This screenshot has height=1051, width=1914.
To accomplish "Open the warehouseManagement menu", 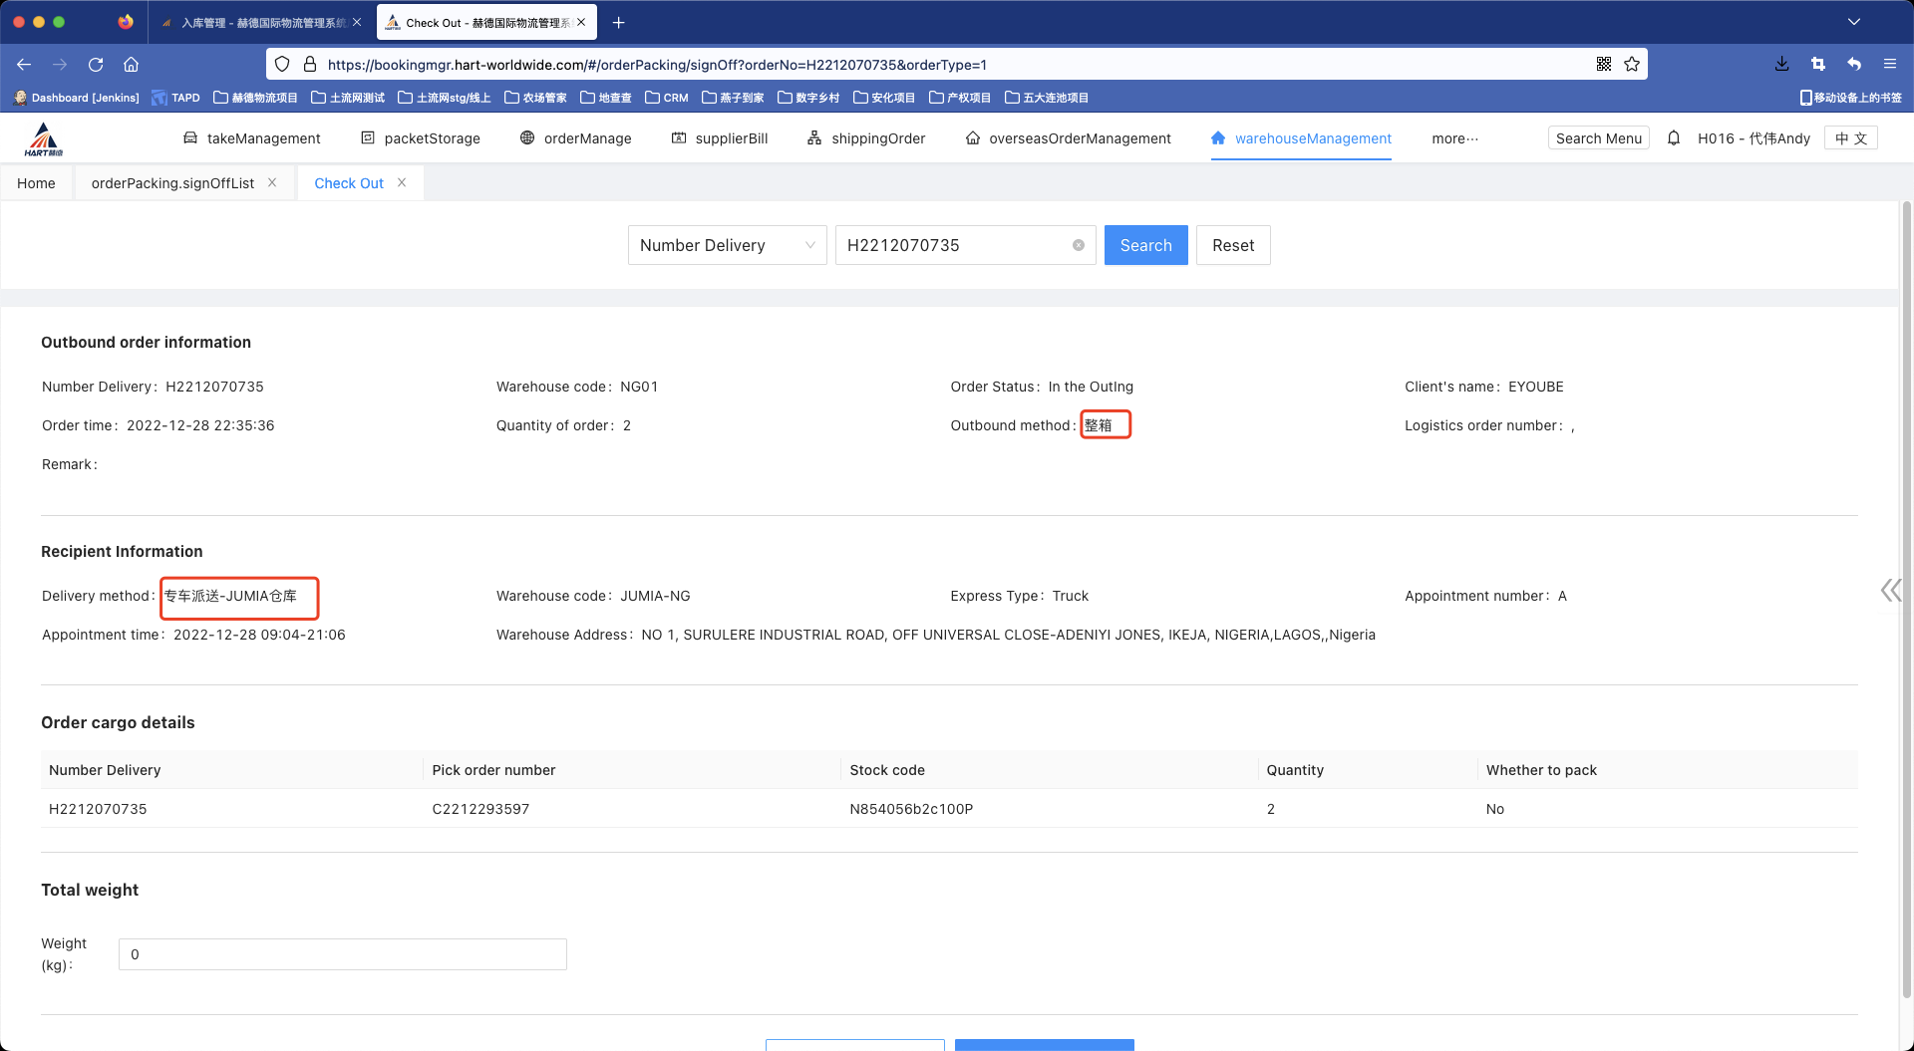I will tap(1301, 138).
